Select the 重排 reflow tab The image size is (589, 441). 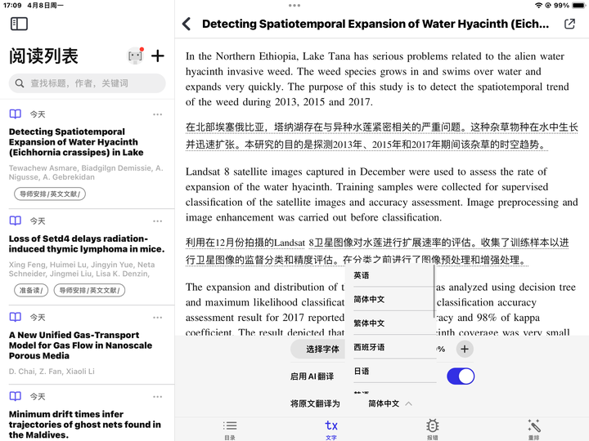[x=533, y=430]
